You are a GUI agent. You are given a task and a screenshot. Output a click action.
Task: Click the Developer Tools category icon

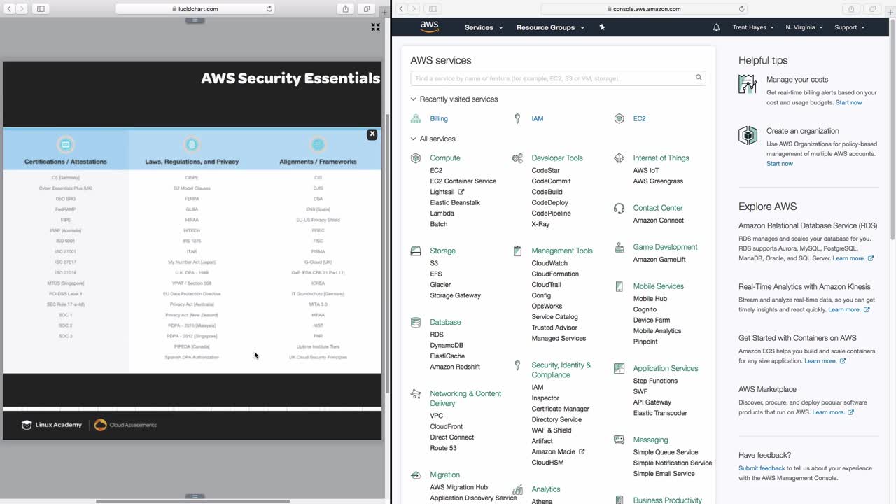517,158
